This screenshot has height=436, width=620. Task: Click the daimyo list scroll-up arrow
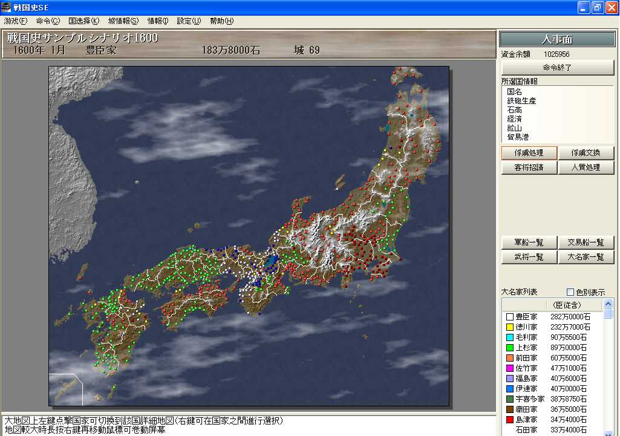point(608,304)
